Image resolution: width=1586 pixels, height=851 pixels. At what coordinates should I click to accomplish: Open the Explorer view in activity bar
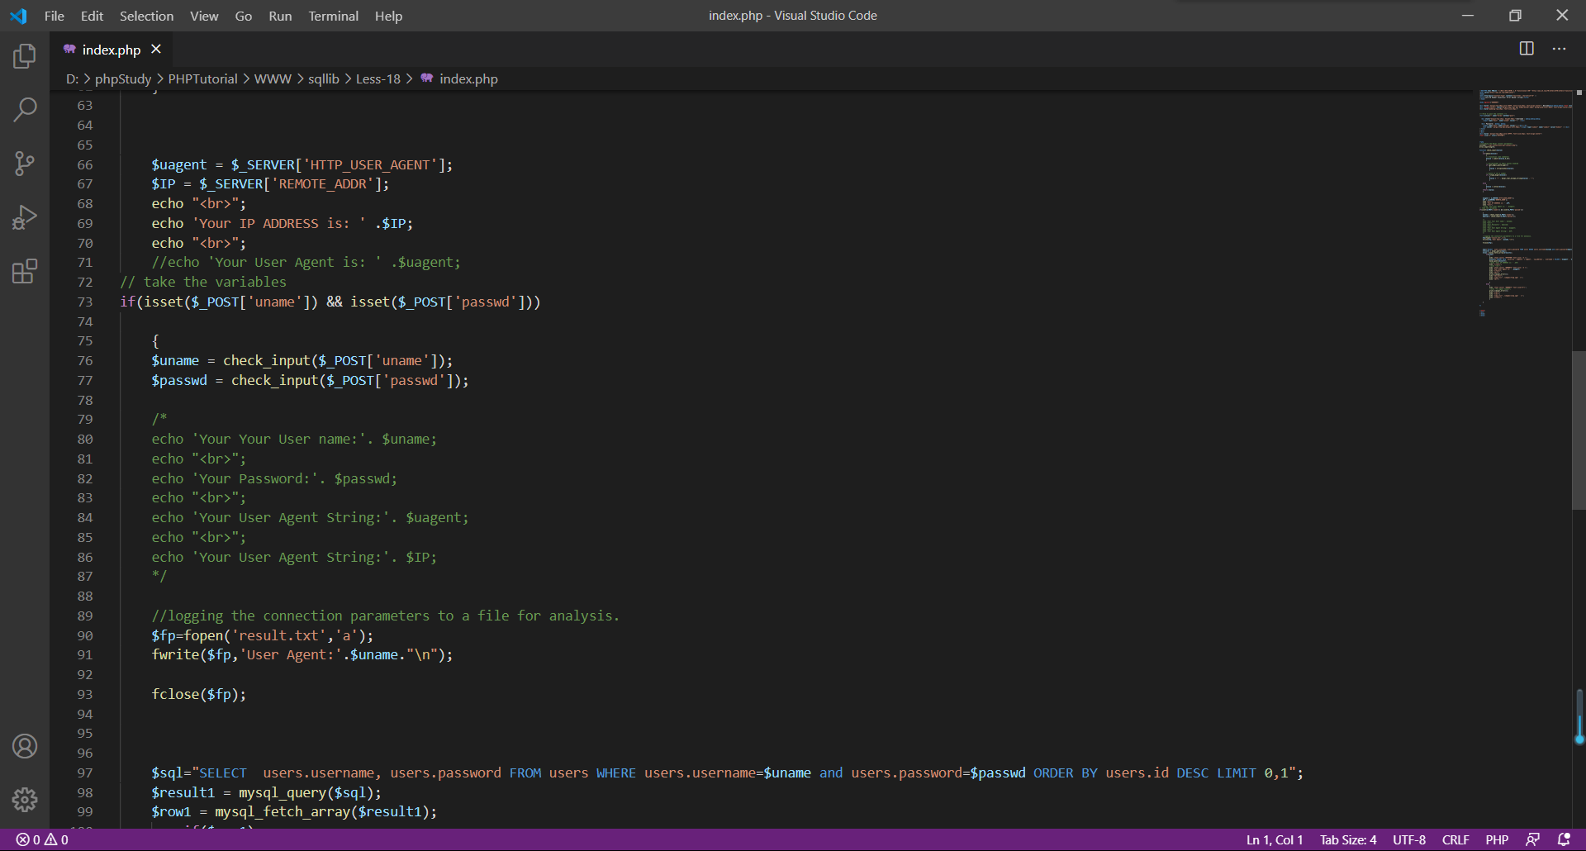pos(25,56)
